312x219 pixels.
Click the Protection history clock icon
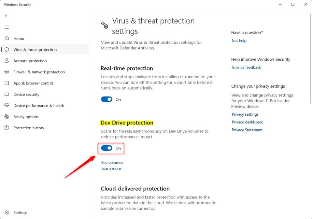[7, 128]
